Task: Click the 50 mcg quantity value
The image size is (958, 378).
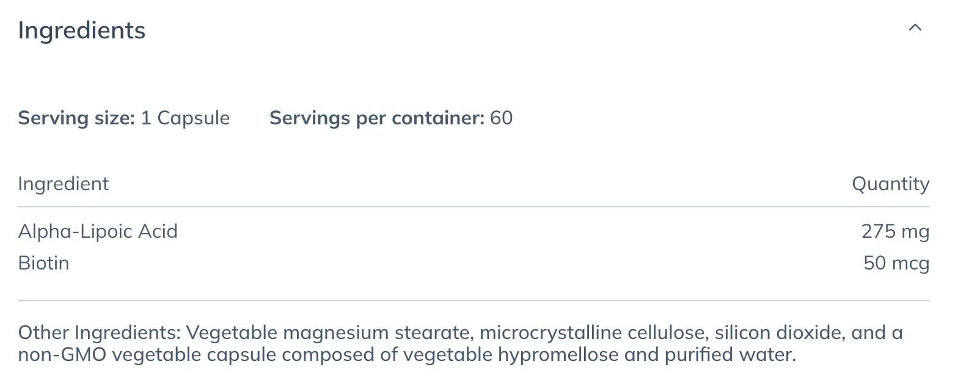Action: [x=896, y=263]
